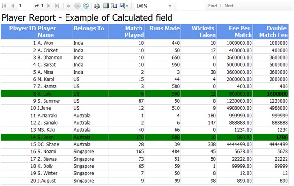Select the S. Winter name cell
This screenshot has height=186, width=294.
point(55,173)
